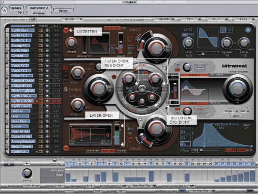Click the slope knob in osc1
The height and width of the screenshot is (194, 258).
point(71,43)
